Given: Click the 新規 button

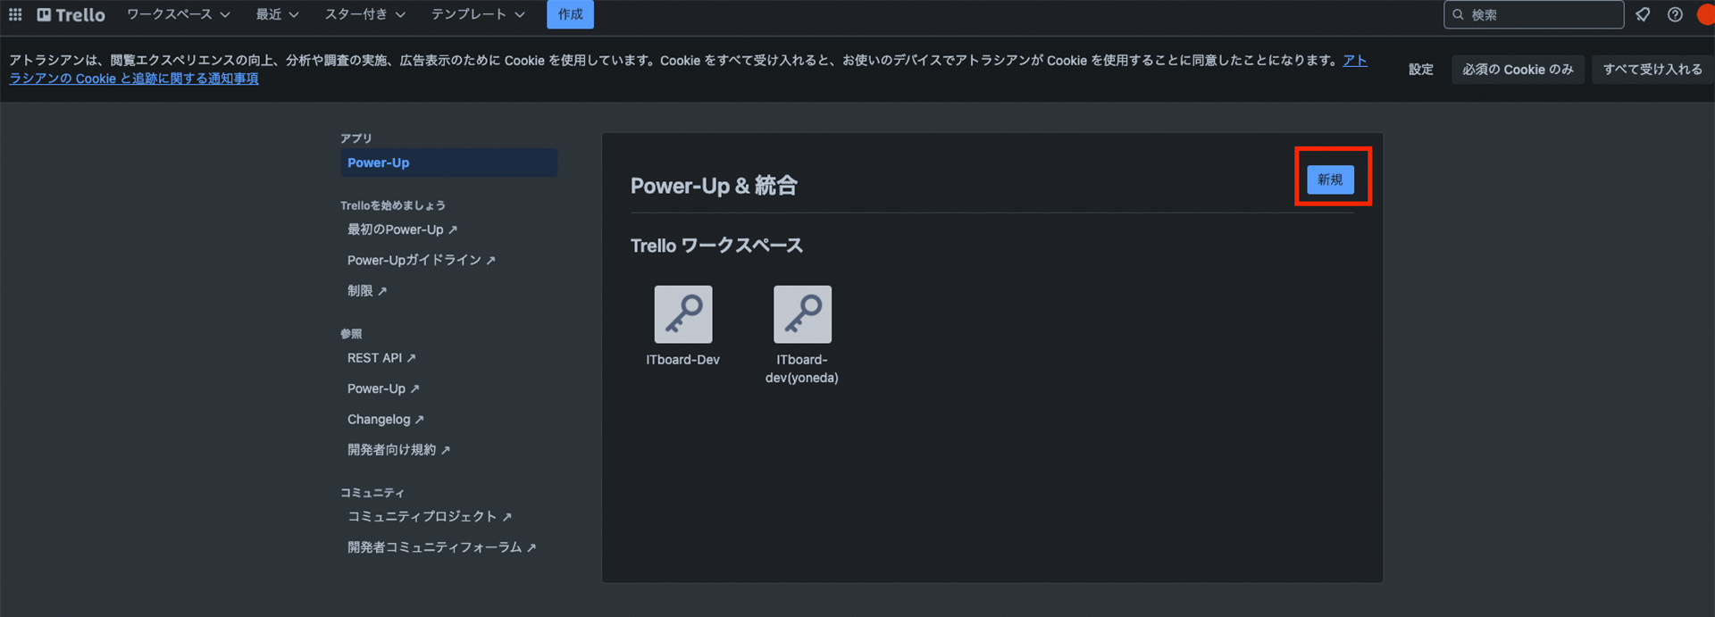Looking at the screenshot, I should pyautogui.click(x=1330, y=179).
